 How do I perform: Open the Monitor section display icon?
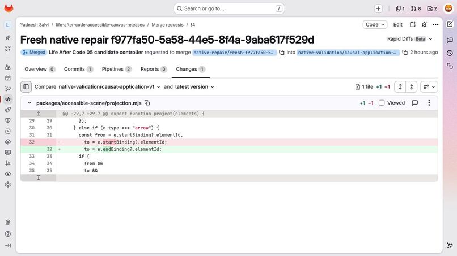coord(8,153)
